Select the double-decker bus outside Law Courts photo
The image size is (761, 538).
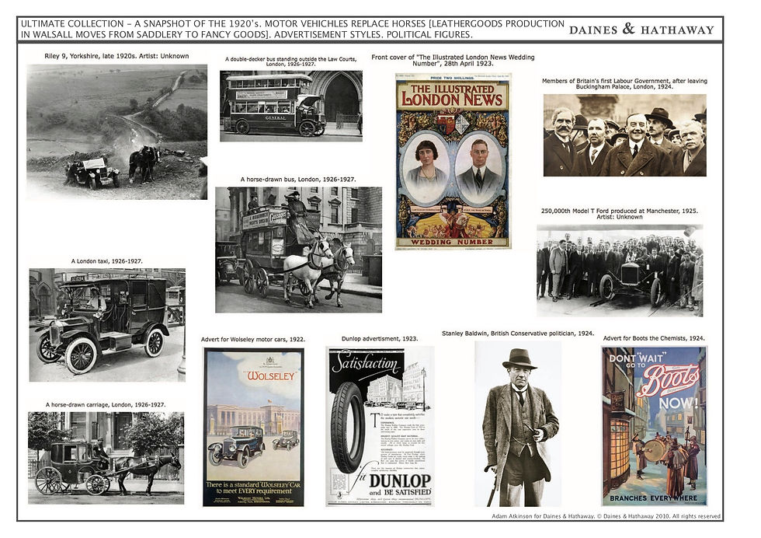[x=290, y=106]
